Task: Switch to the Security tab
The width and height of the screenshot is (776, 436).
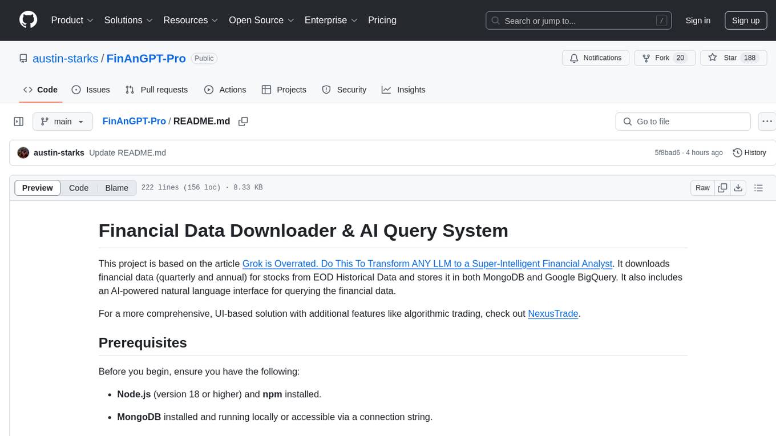Action: coord(344,90)
